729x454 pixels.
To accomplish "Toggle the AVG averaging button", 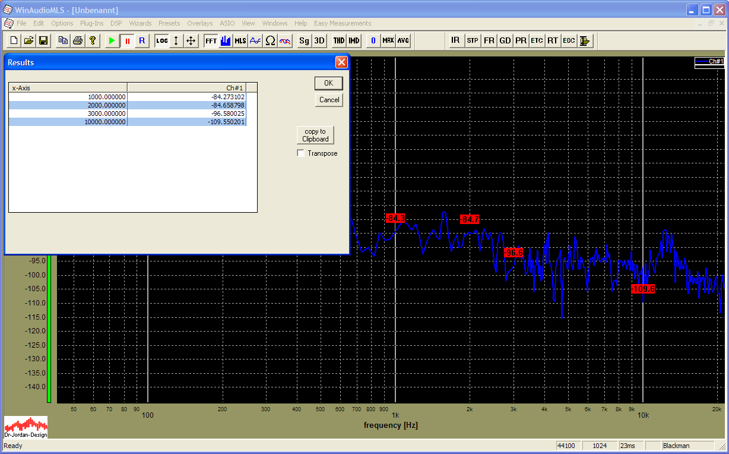I will click(403, 40).
